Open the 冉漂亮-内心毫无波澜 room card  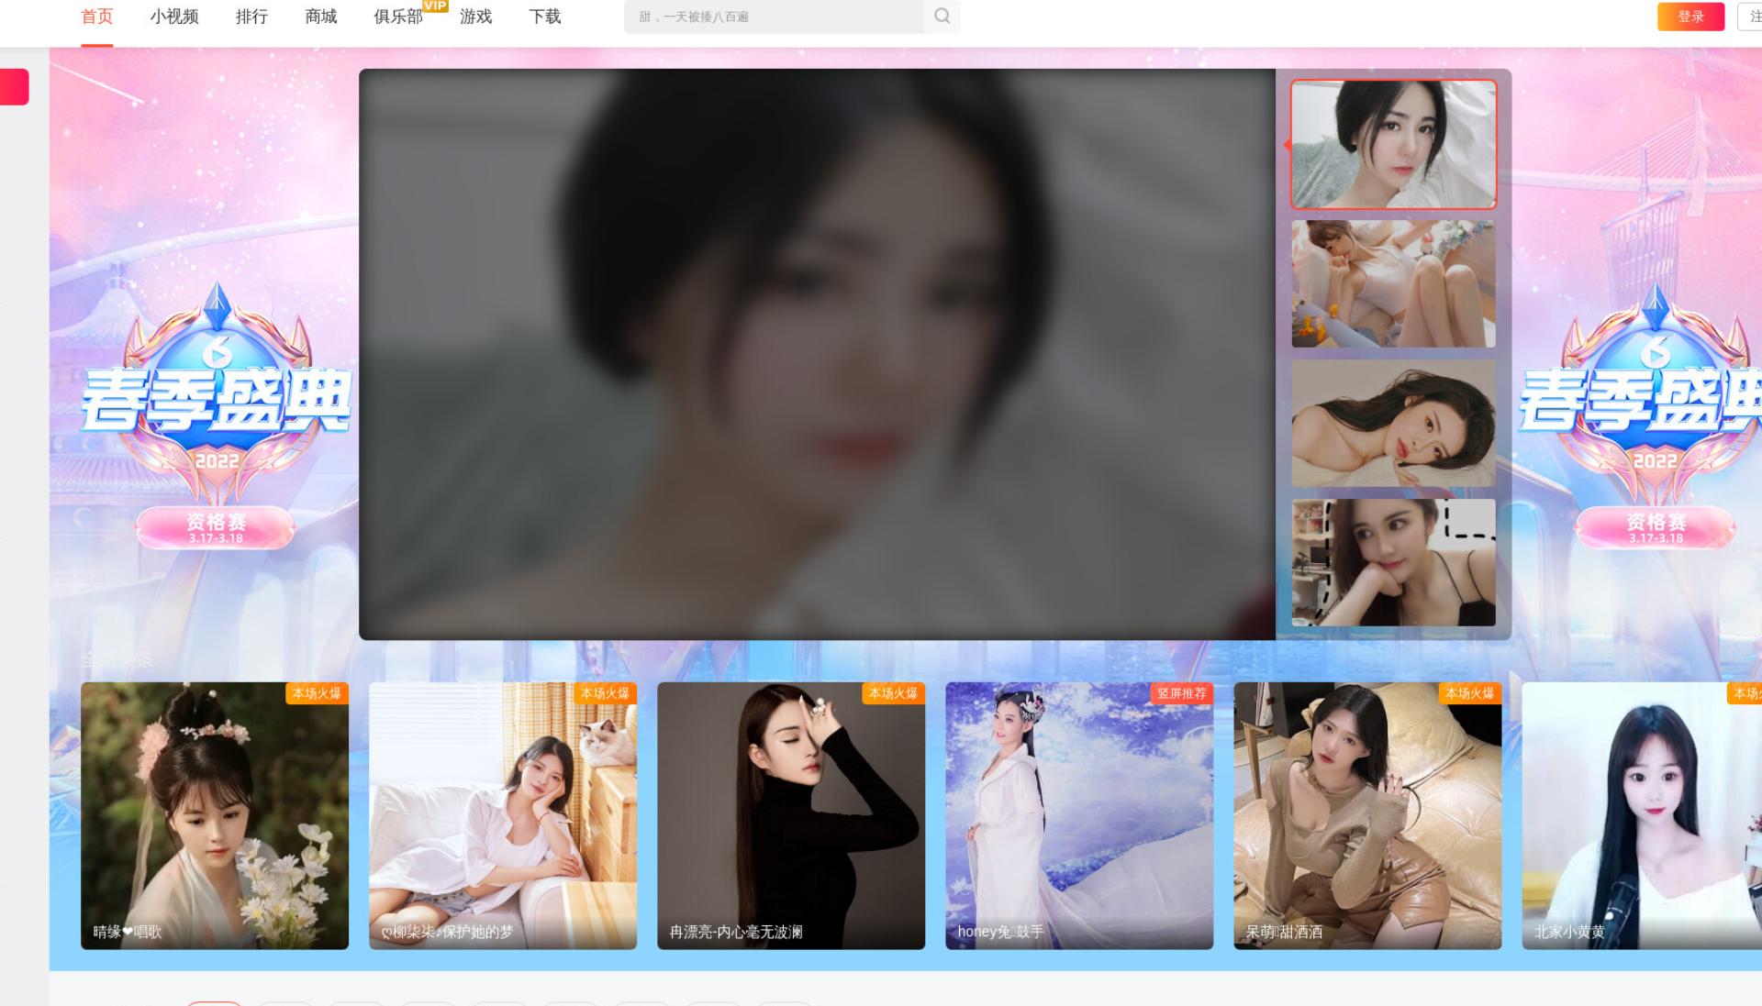791,815
